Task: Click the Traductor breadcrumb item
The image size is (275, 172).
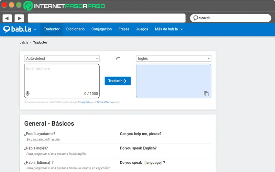Action: [40, 42]
